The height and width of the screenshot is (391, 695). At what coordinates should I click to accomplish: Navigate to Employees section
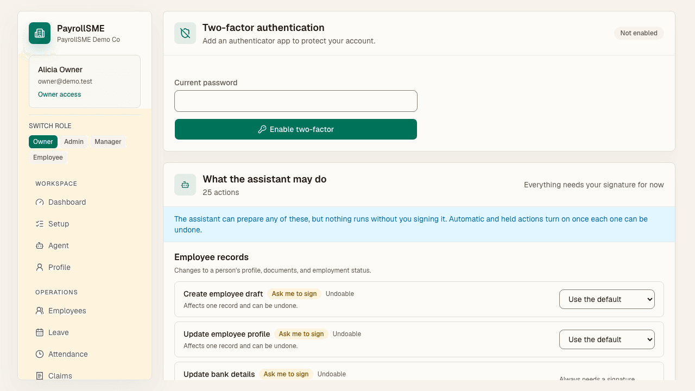pyautogui.click(x=85, y=311)
